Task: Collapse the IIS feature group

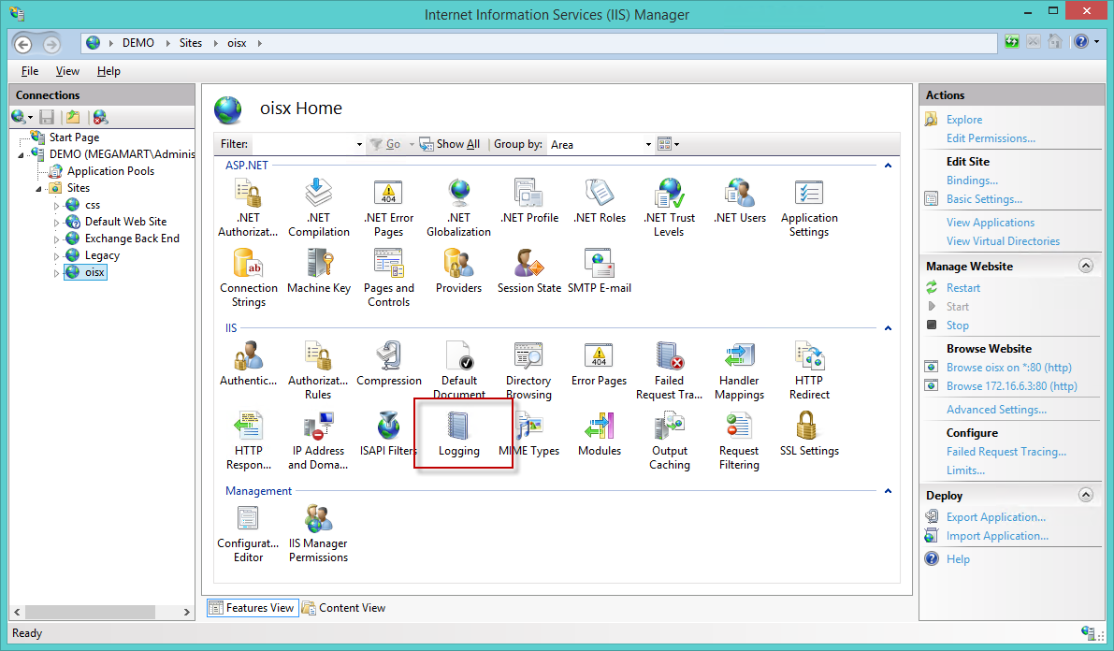Action: click(888, 328)
